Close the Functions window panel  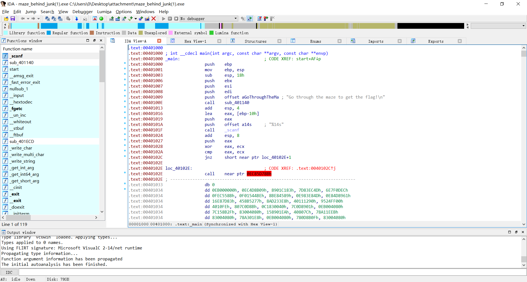(x=101, y=40)
